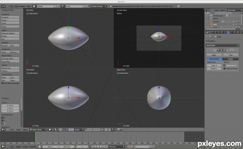Apply the subdivision modifier

click(214, 55)
